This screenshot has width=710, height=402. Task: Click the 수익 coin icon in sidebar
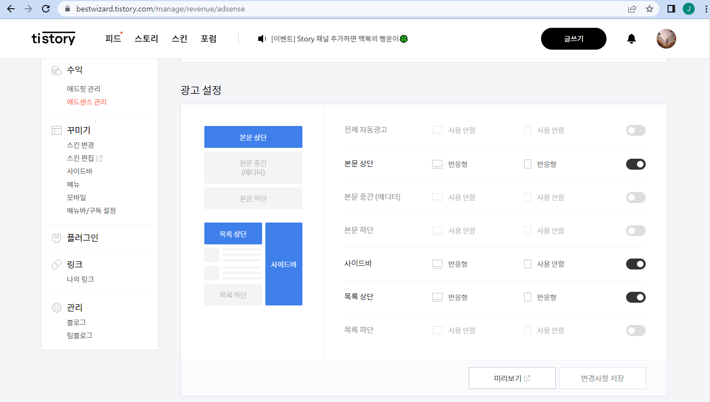point(56,70)
